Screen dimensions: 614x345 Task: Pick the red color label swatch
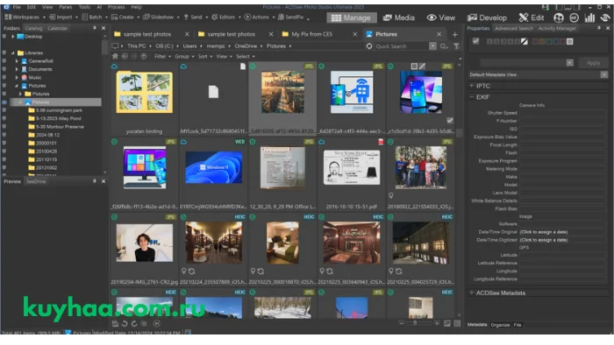[535, 41]
